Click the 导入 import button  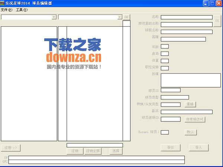pos(198,147)
